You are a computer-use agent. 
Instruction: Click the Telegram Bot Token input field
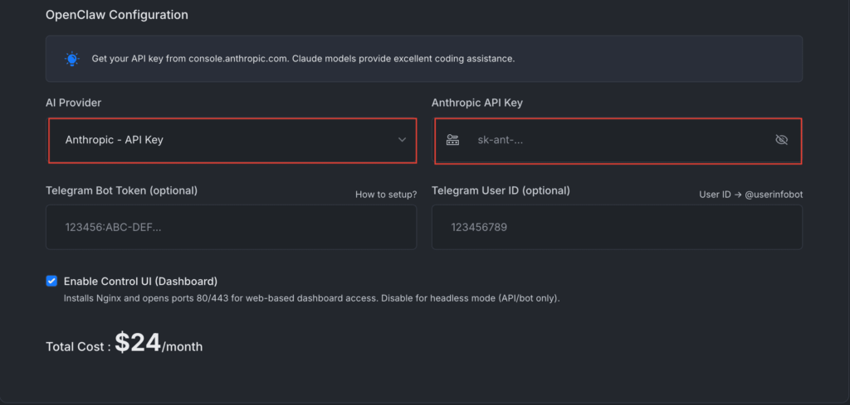[x=231, y=227]
